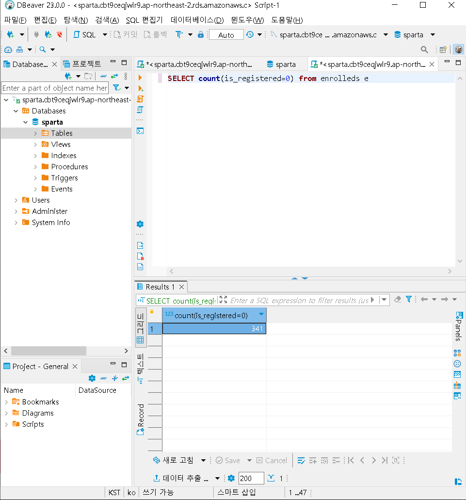Toggle link with editor in navigator
Screen dimensions: 466x500
(114, 76)
